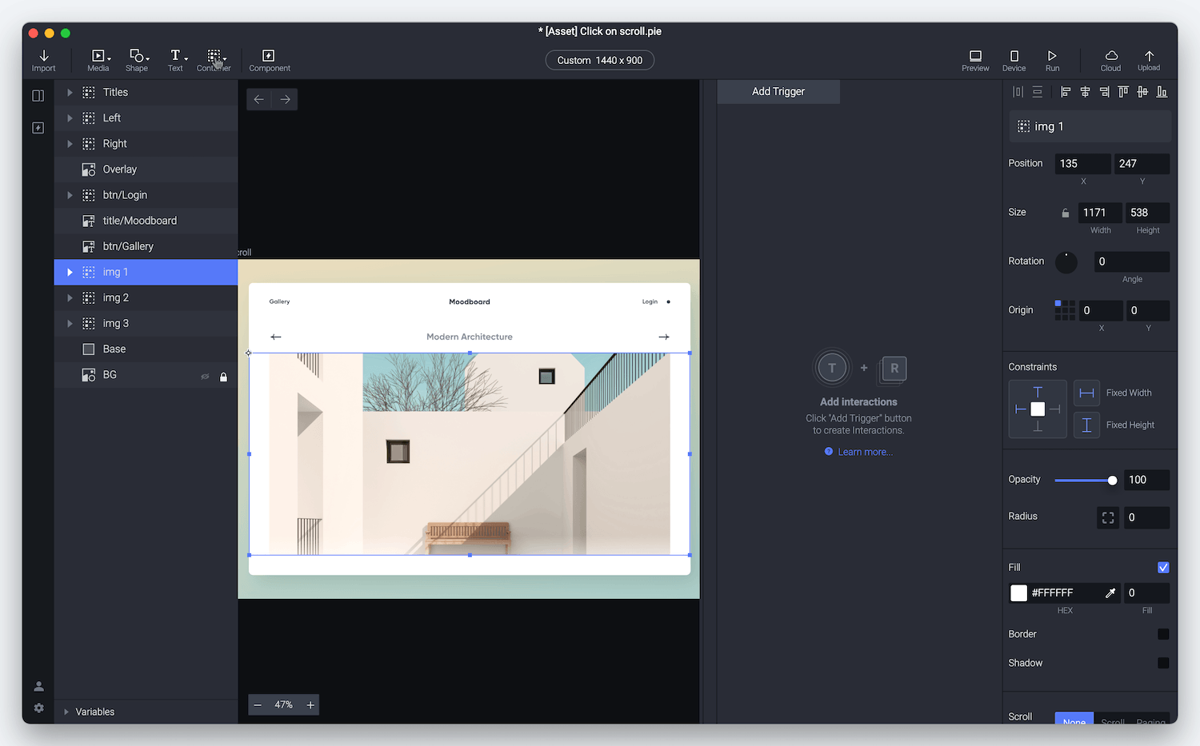The image size is (1200, 746).
Task: Enable the Border checkbox
Action: pos(1163,634)
